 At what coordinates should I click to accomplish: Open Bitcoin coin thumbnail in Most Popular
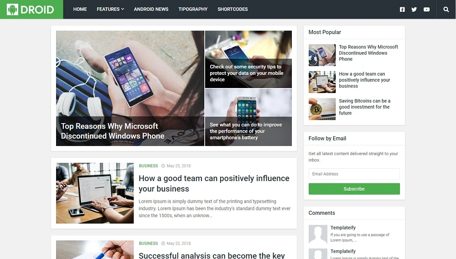322,109
